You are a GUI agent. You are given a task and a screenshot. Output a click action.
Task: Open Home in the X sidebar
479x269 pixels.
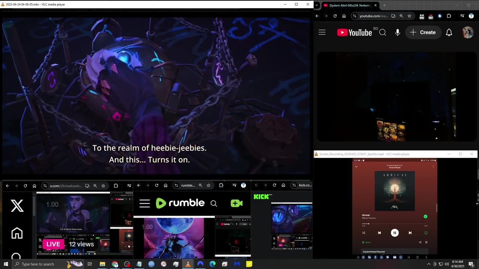point(17,233)
